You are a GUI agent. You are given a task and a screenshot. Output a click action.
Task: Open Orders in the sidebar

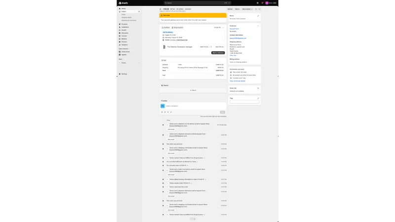point(124,11)
